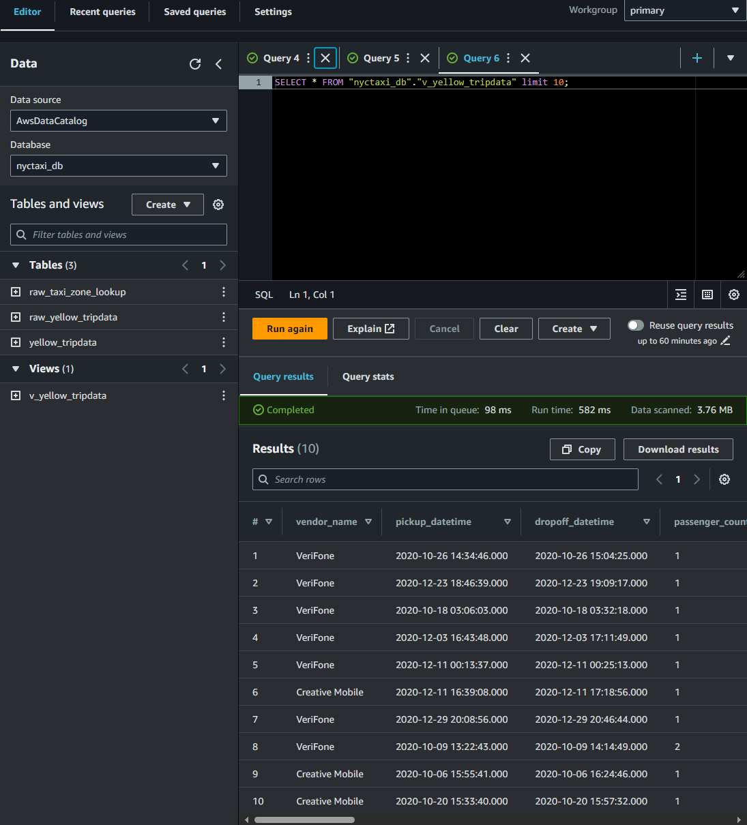The height and width of the screenshot is (825, 747).
Task: Click line 1 of the SQL editor
Action: click(x=422, y=82)
